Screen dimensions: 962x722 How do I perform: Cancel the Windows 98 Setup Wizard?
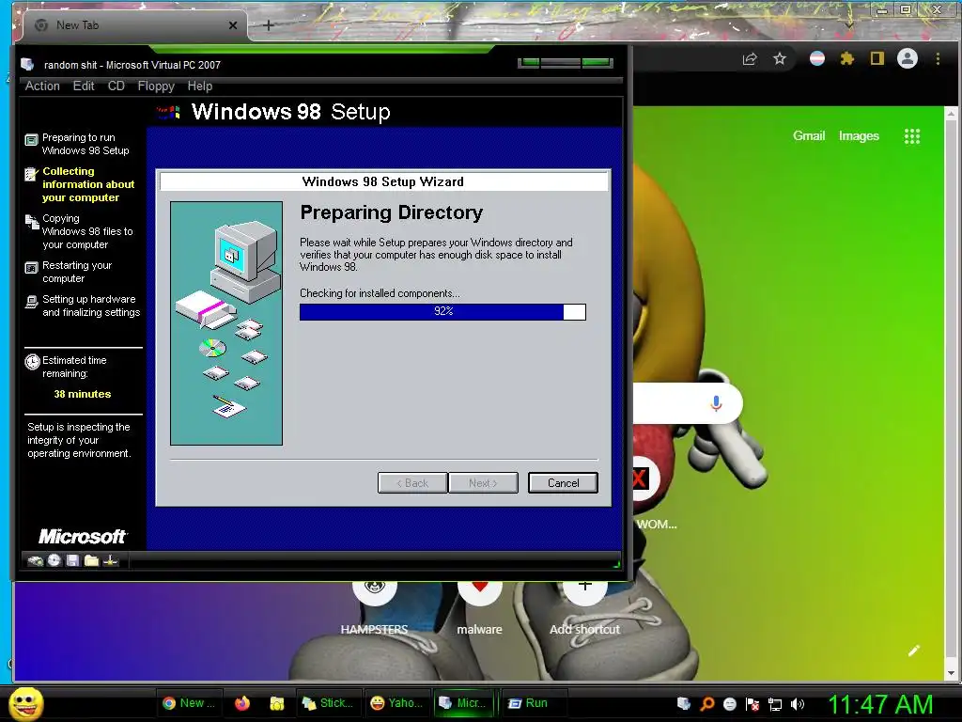pyautogui.click(x=563, y=483)
